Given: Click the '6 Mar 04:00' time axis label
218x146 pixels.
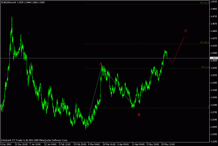Looking at the screenshot, I should (x=94, y=144).
